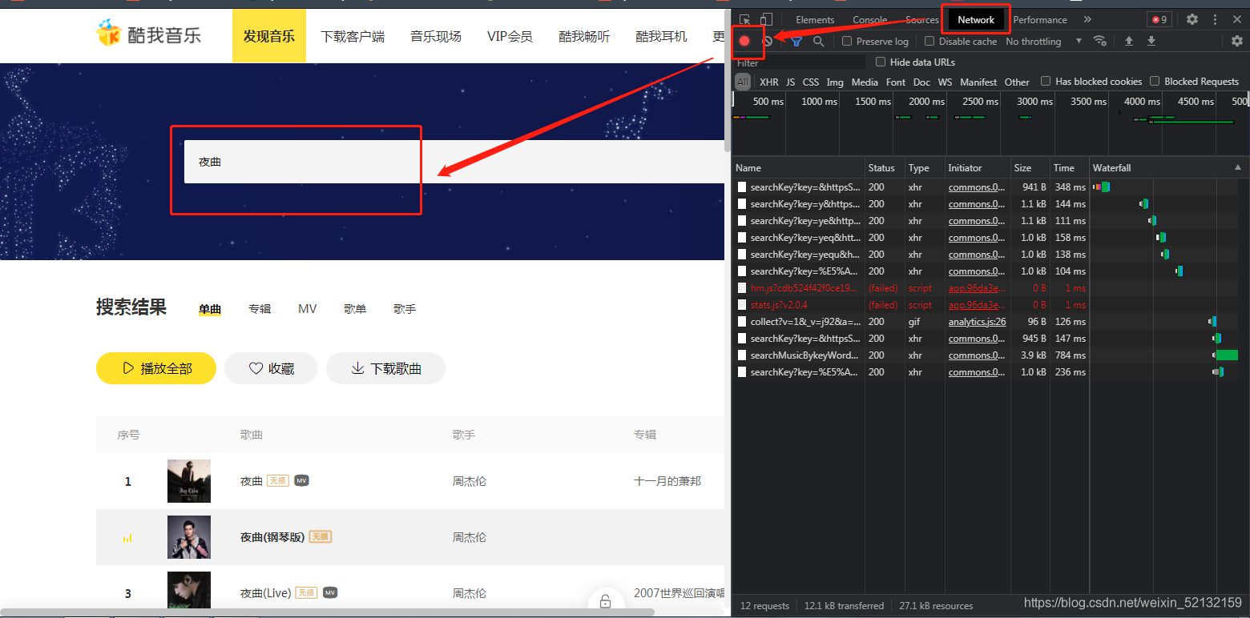Screen dimensions: 1250x618
Task: Switch search results to 专辑 tab
Action: [260, 309]
